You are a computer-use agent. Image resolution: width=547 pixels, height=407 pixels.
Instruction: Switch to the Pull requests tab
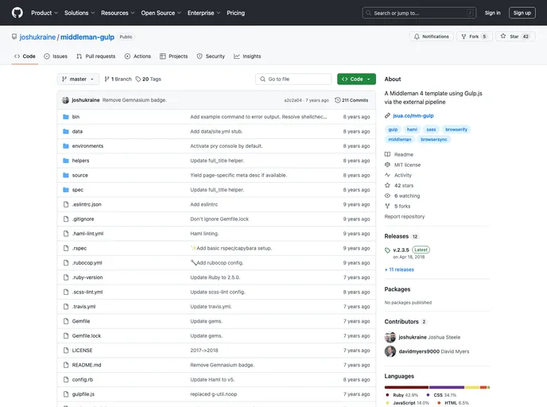(x=96, y=56)
